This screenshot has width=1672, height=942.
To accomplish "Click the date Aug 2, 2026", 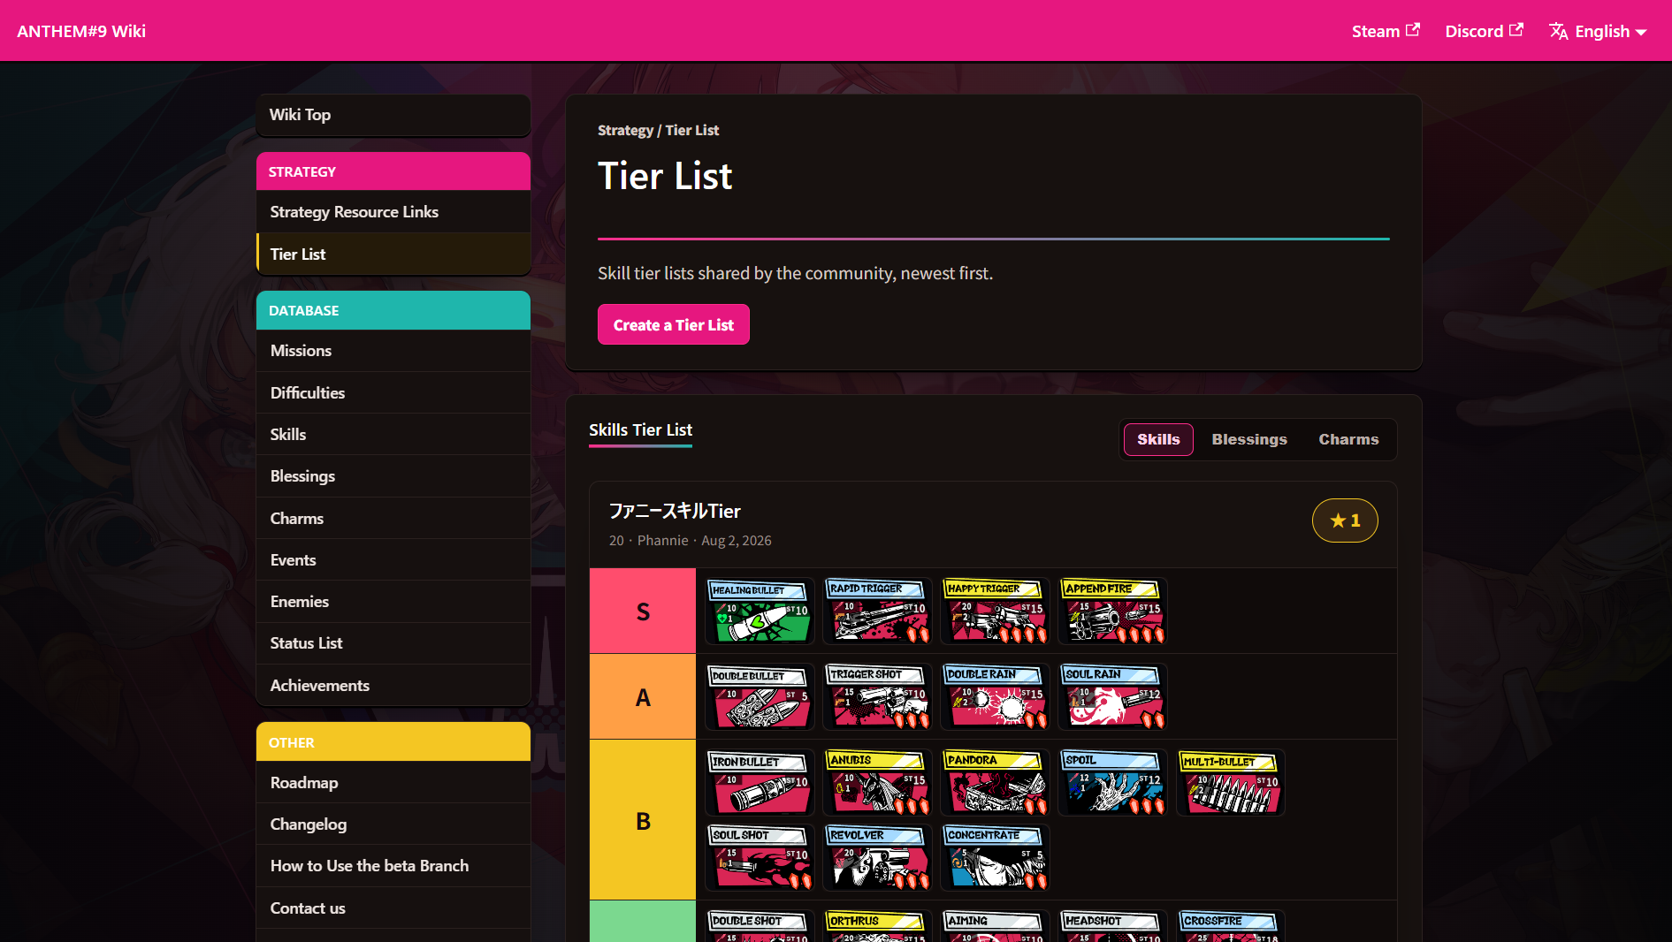I will pyautogui.click(x=737, y=541).
